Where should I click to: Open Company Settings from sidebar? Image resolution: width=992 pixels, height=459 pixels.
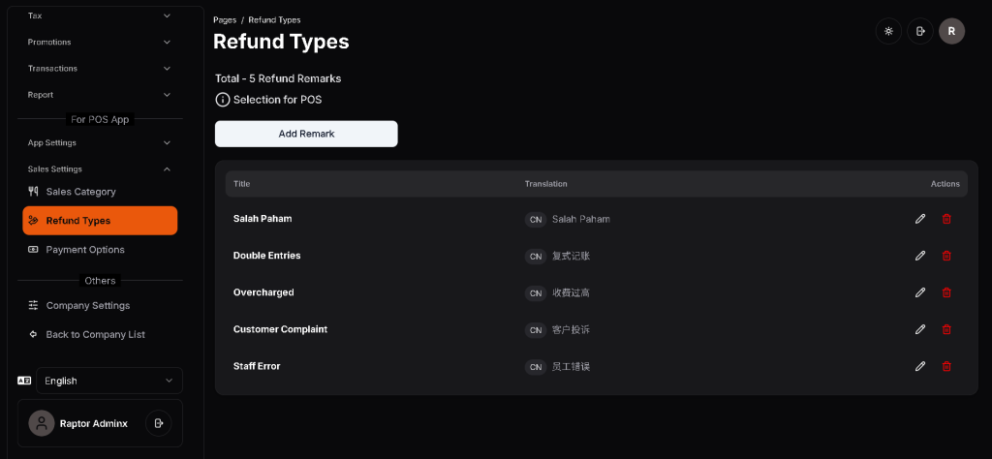87,306
